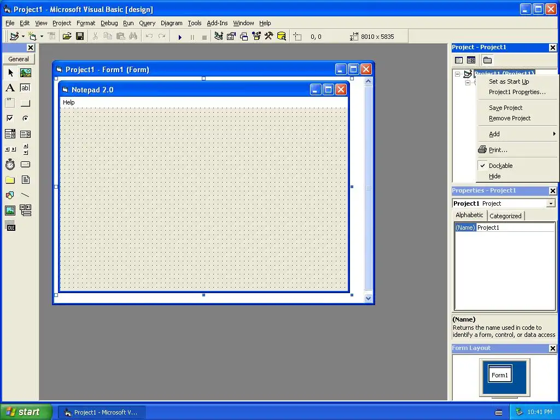Select the ComboBox control tool
The image size is (560, 420).
[x=10, y=134]
